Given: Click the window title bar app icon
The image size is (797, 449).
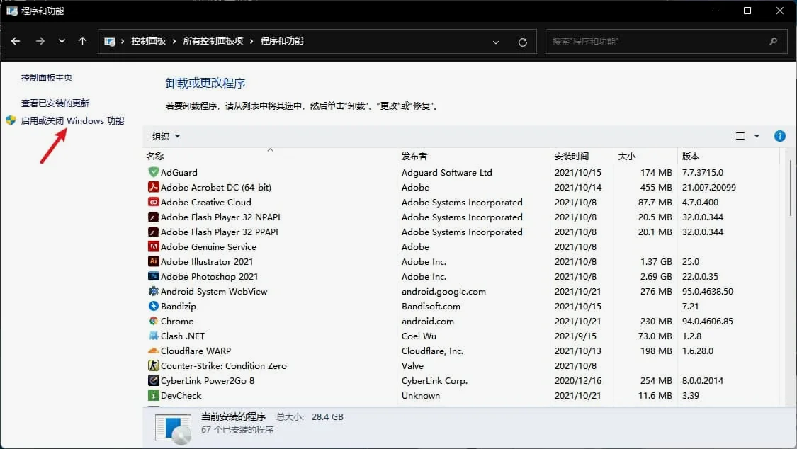Looking at the screenshot, I should (x=12, y=11).
